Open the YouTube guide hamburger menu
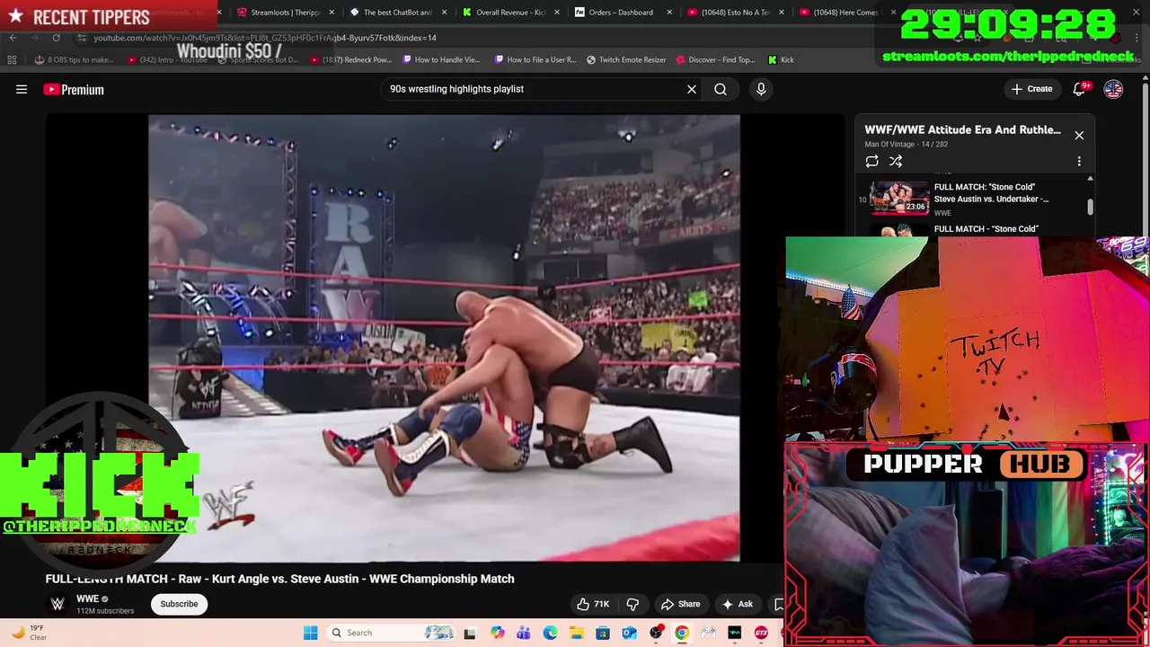 click(x=22, y=89)
